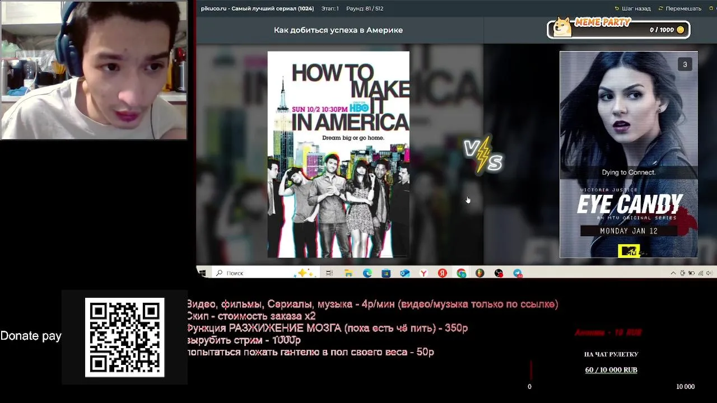Open the Windows Start menu

(x=202, y=273)
